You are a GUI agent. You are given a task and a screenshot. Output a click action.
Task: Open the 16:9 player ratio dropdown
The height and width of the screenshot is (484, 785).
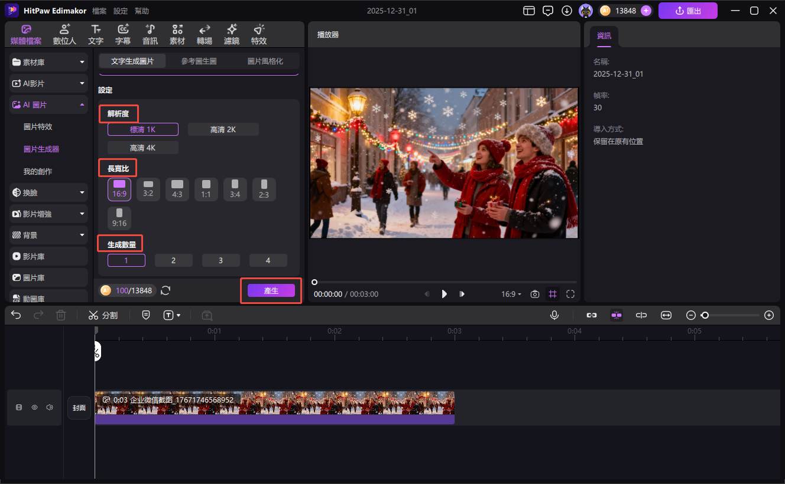(511, 294)
